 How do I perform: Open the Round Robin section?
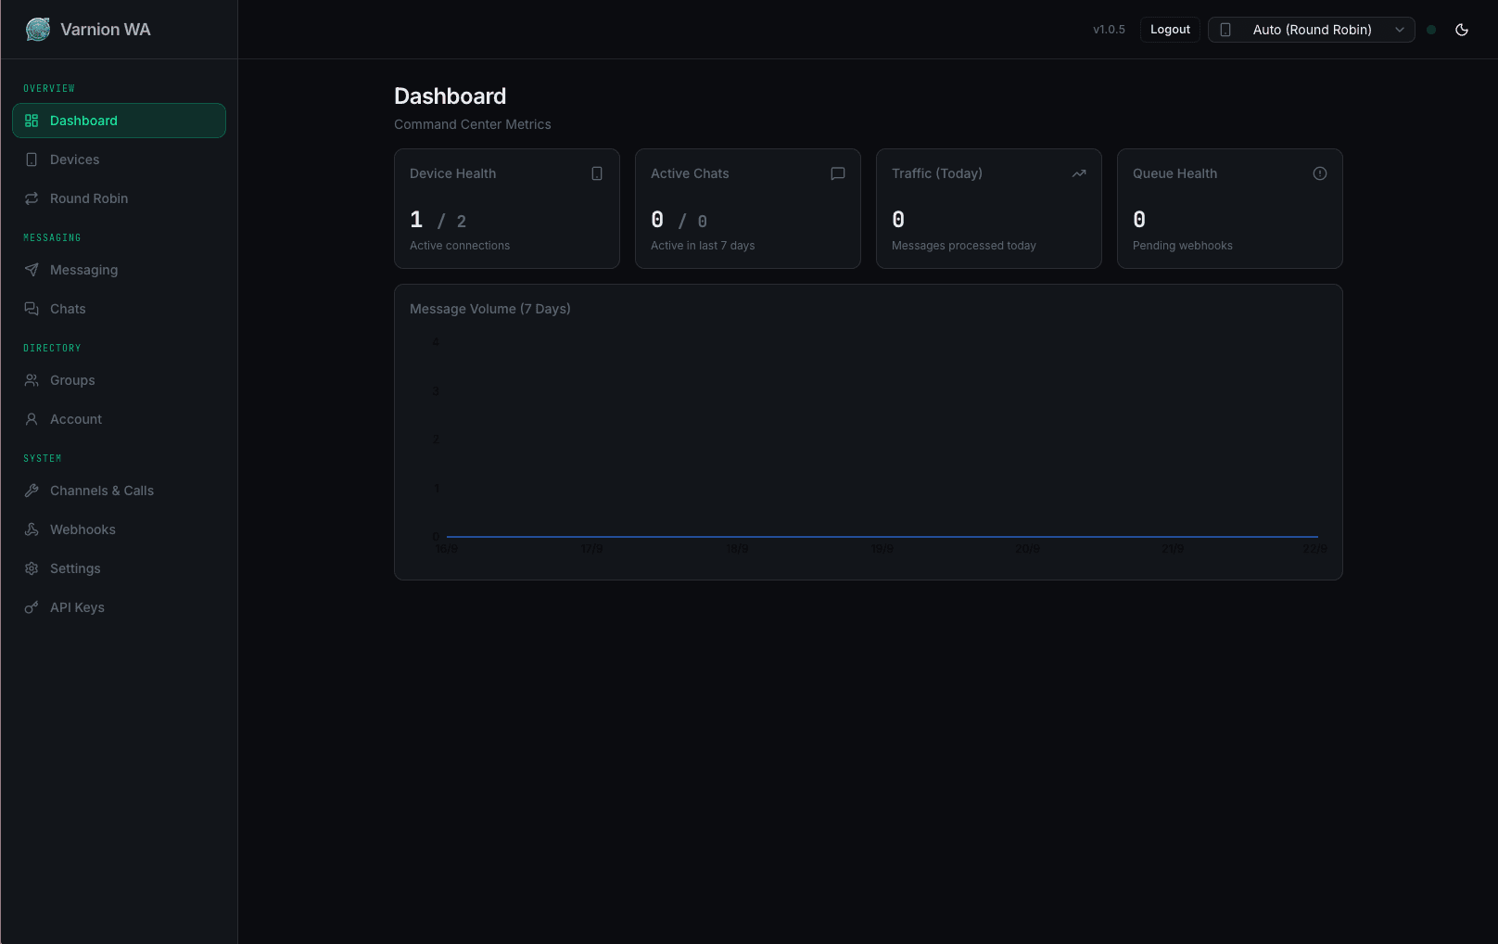[x=119, y=198]
